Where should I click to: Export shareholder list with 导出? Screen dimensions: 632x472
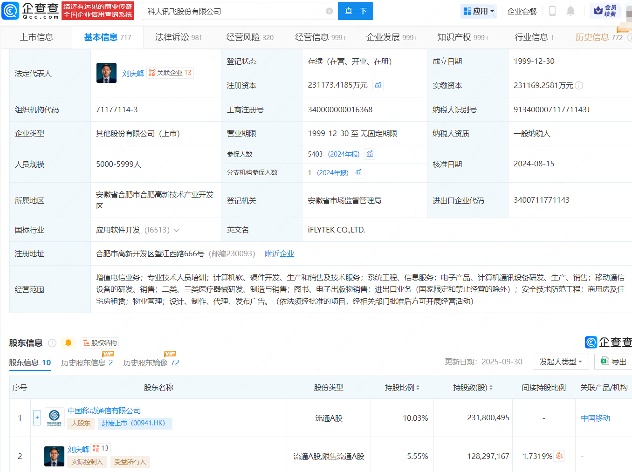614,362
